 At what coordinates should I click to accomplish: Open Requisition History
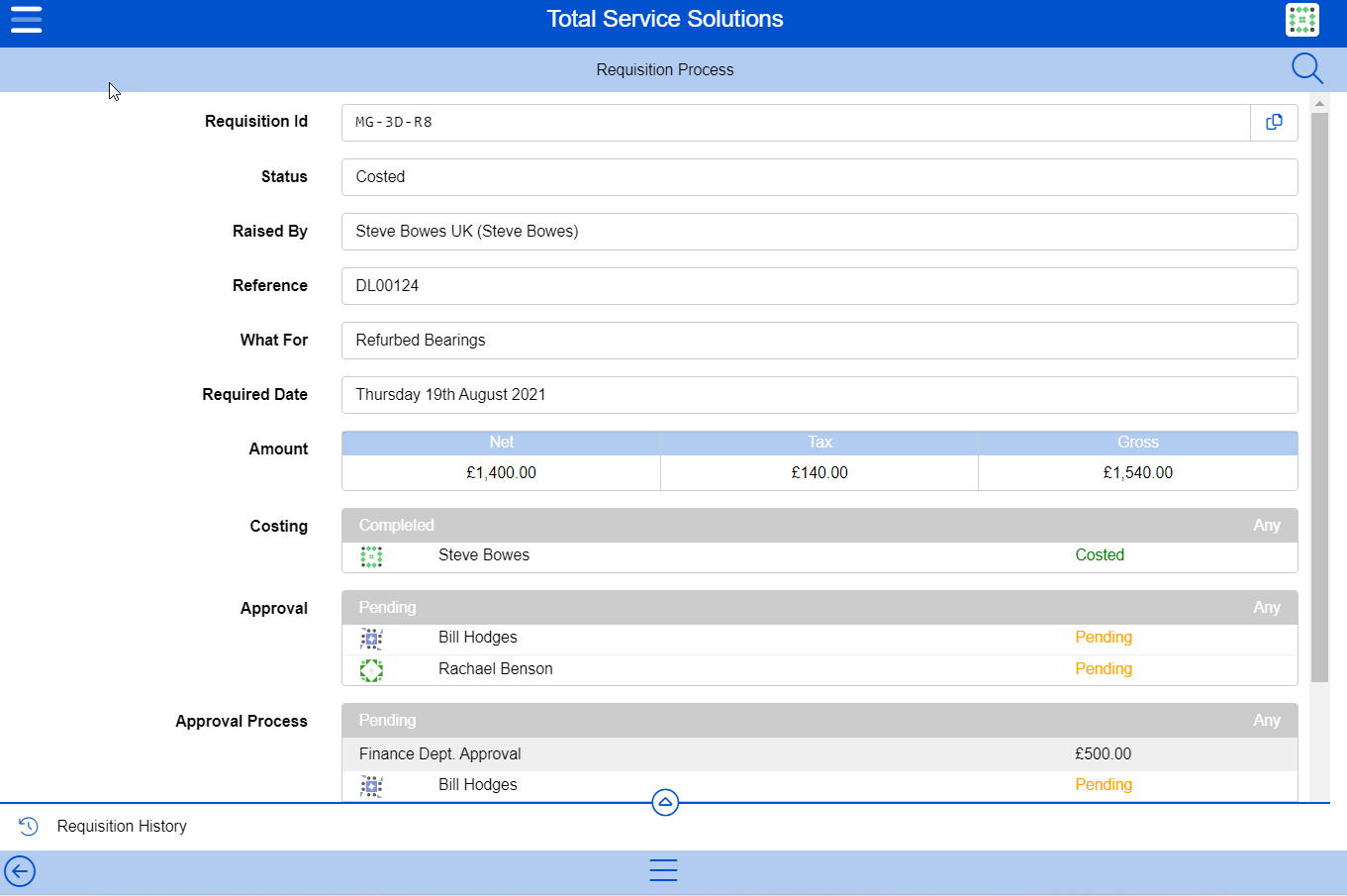tap(122, 826)
